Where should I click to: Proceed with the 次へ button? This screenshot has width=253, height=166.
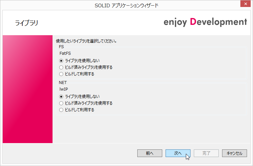[178, 153]
